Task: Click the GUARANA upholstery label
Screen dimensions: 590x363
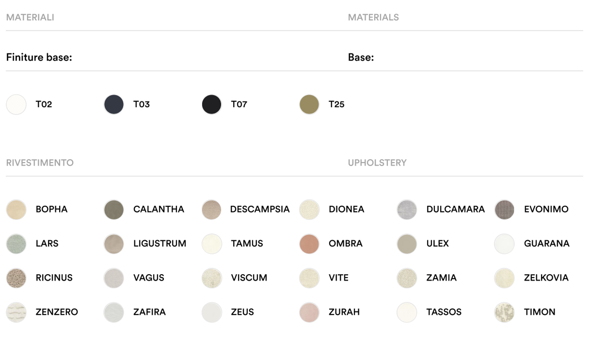Action: [x=546, y=244]
